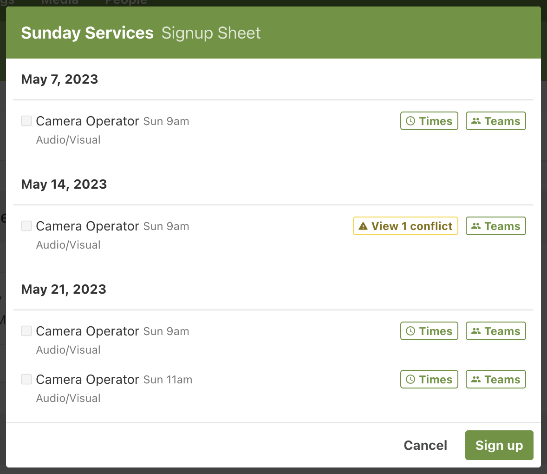
Task: Show Teams for May 14 Camera Operator
Action: [x=496, y=226]
